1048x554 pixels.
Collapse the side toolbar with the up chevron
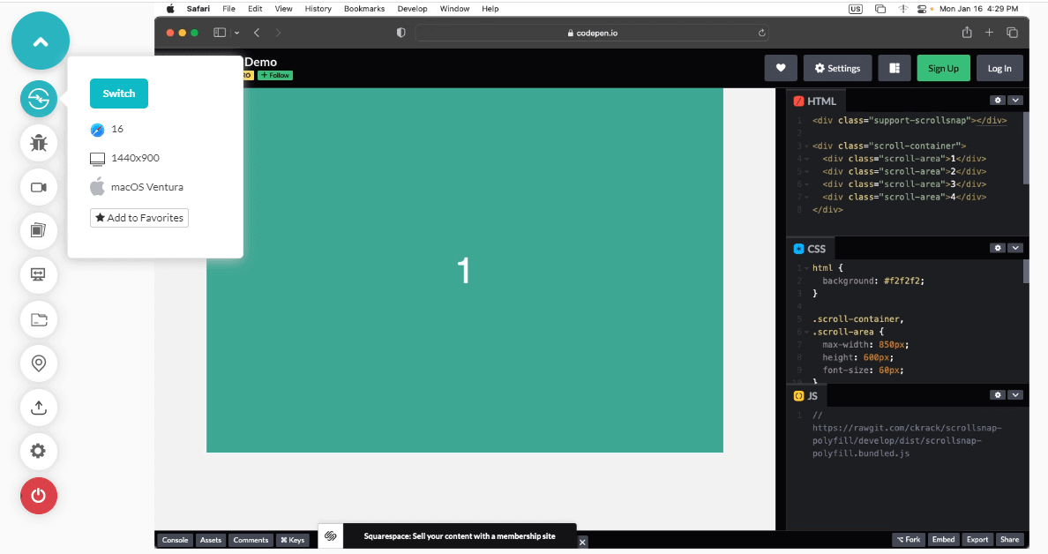(40, 41)
